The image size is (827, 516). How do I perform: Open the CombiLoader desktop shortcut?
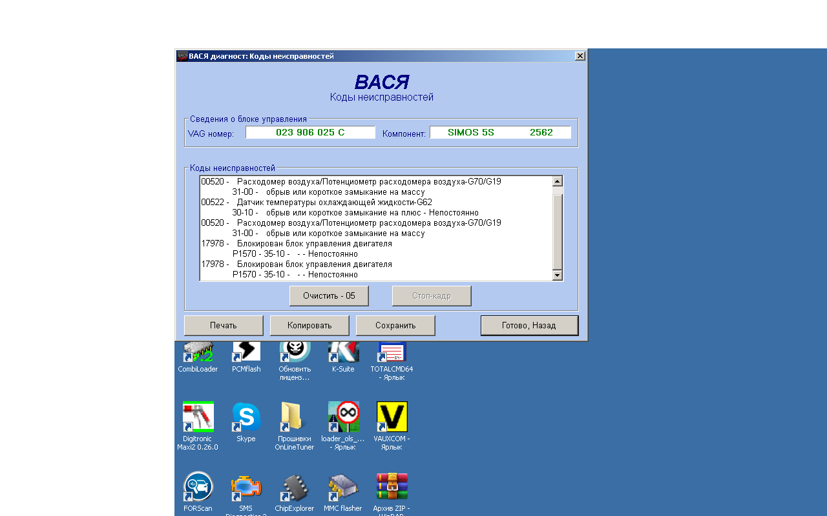pos(198,353)
